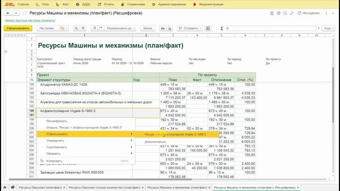340x191 pixels.
Task: Filter by Ресурс = Асфальтоукладчик Vogele S-1900 2
Action: pos(177,134)
